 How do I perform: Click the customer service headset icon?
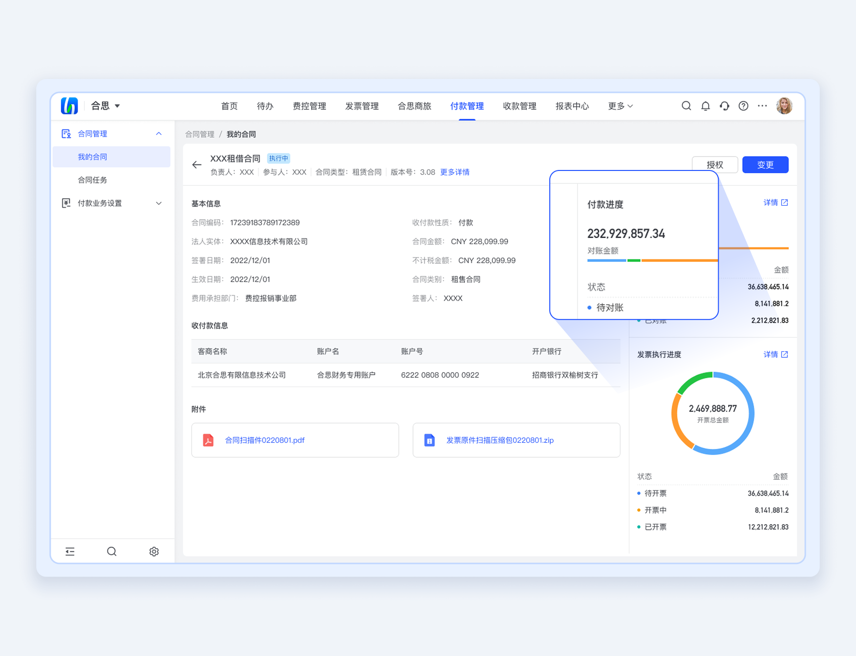point(724,106)
